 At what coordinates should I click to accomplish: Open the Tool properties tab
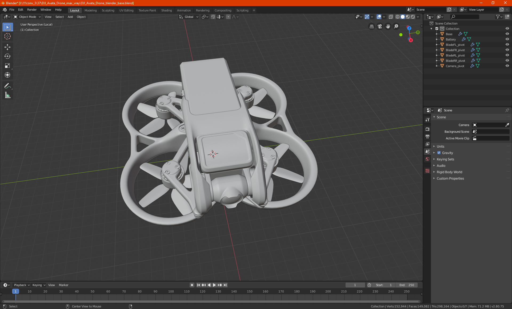427,120
